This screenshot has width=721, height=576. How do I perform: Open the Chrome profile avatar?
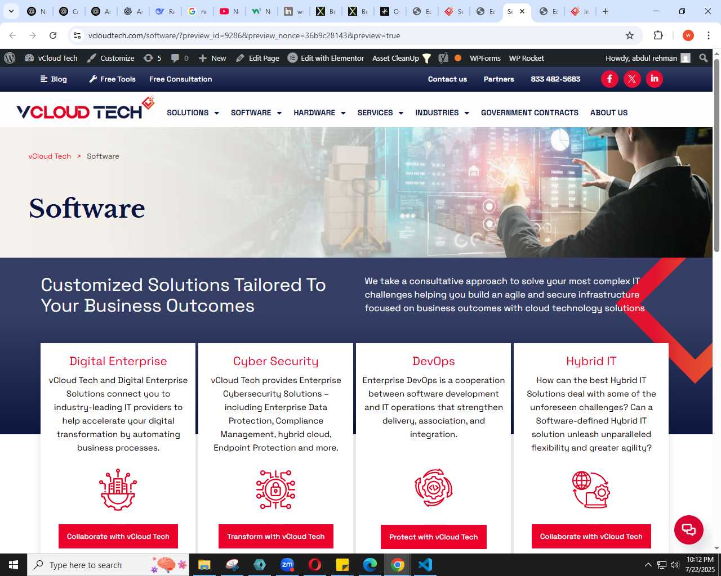(x=688, y=35)
